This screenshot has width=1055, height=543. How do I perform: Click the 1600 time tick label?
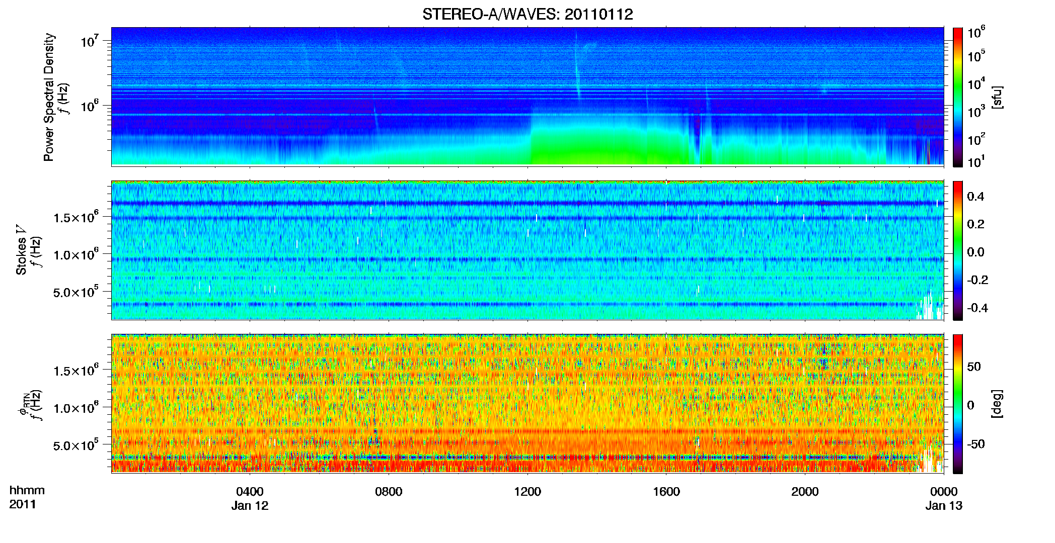(x=666, y=492)
